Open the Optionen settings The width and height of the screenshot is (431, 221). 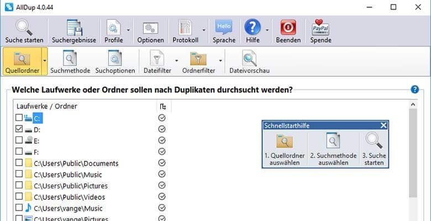[x=150, y=31]
